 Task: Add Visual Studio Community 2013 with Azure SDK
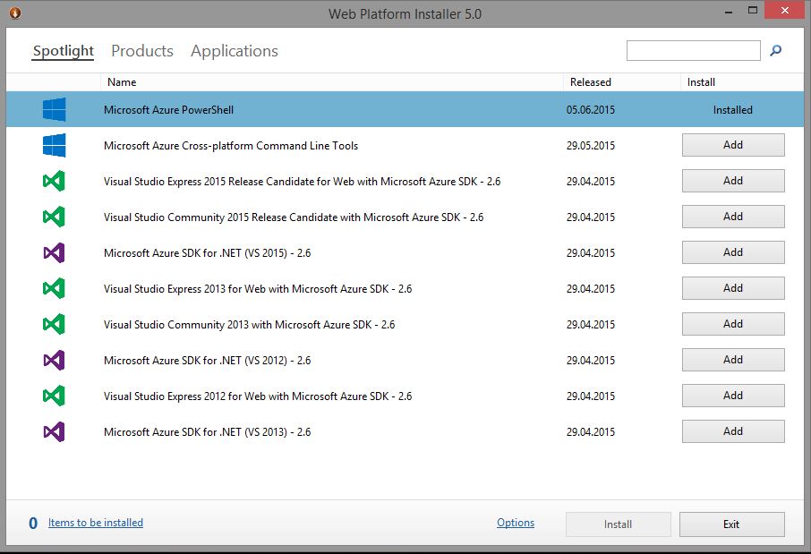(733, 324)
